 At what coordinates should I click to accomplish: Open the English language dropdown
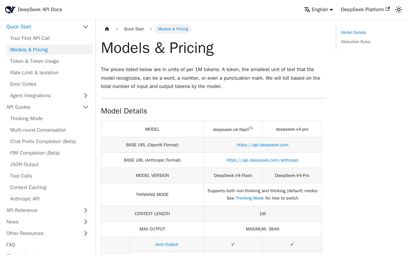319,10
